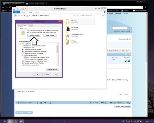Open Moderation Tools dropdown
This screenshot has height=123, width=154.
(x=123, y=106)
